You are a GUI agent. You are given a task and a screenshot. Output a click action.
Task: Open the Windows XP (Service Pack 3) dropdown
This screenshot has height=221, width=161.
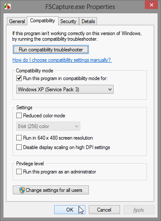pos(65,90)
